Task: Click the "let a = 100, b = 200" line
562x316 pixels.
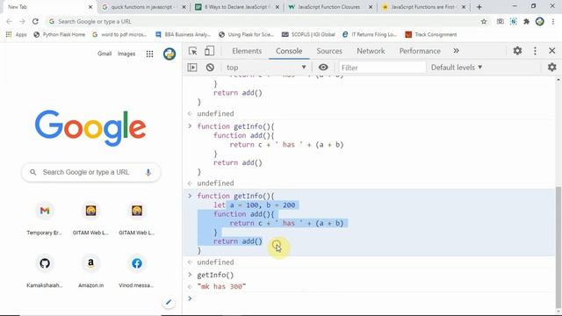Action: point(254,205)
